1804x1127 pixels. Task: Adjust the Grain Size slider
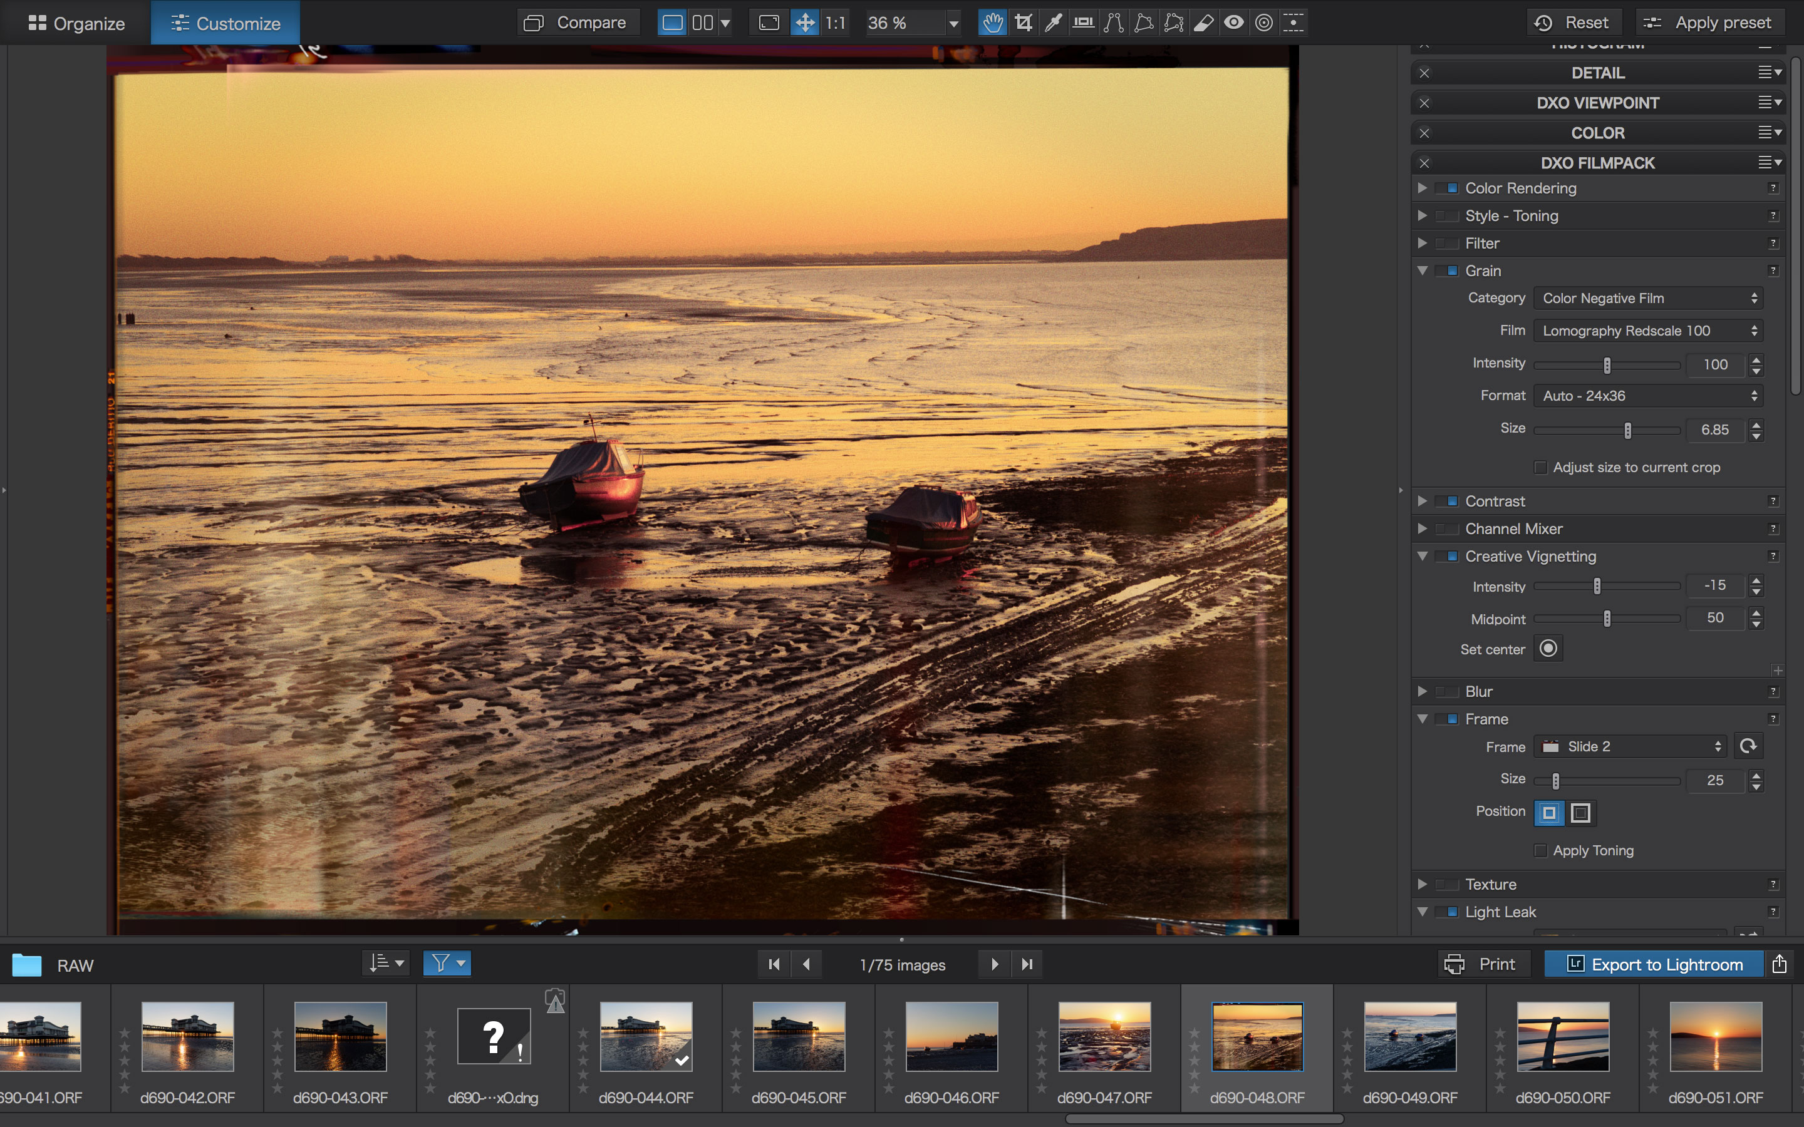click(x=1607, y=430)
